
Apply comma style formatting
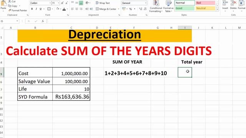coord(135,9)
